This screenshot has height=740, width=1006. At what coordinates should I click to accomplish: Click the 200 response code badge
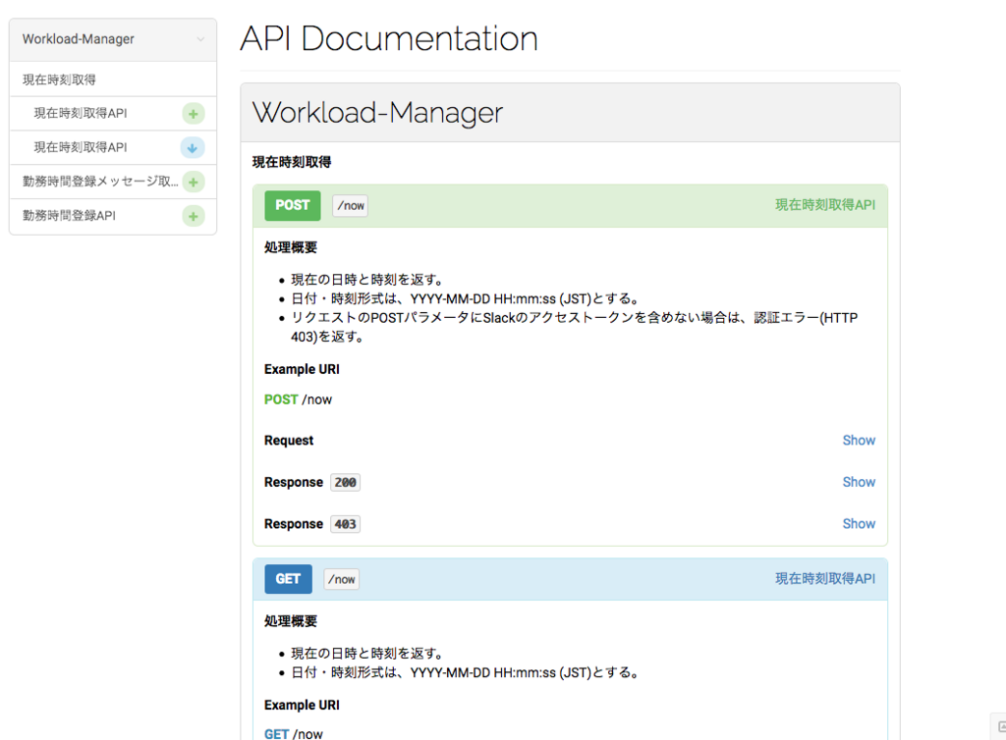click(345, 483)
